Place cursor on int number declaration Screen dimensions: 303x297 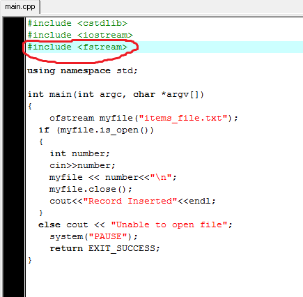click(x=79, y=153)
